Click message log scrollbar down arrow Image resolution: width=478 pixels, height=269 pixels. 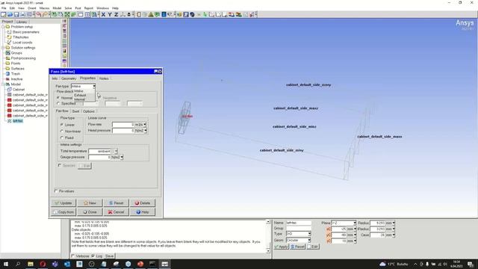tap(268, 251)
